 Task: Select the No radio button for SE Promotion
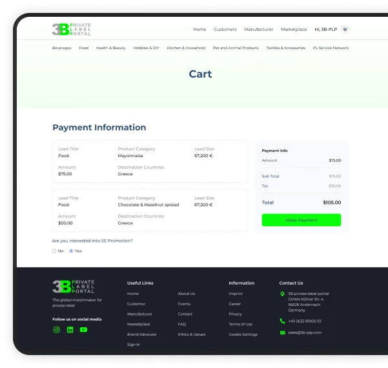click(54, 251)
